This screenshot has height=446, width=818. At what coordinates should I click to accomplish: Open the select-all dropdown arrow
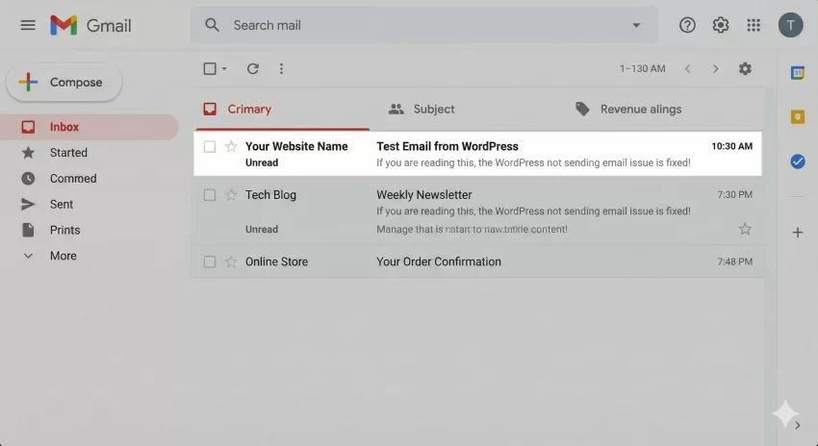pos(224,69)
